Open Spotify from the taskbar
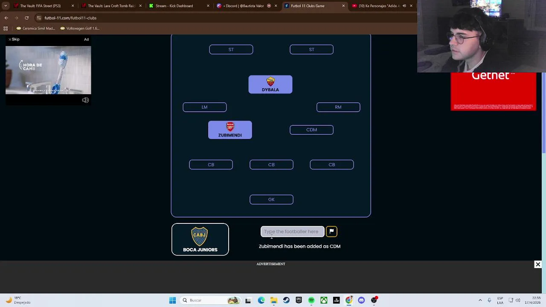Viewport: 546px width, 307px height. point(311,300)
